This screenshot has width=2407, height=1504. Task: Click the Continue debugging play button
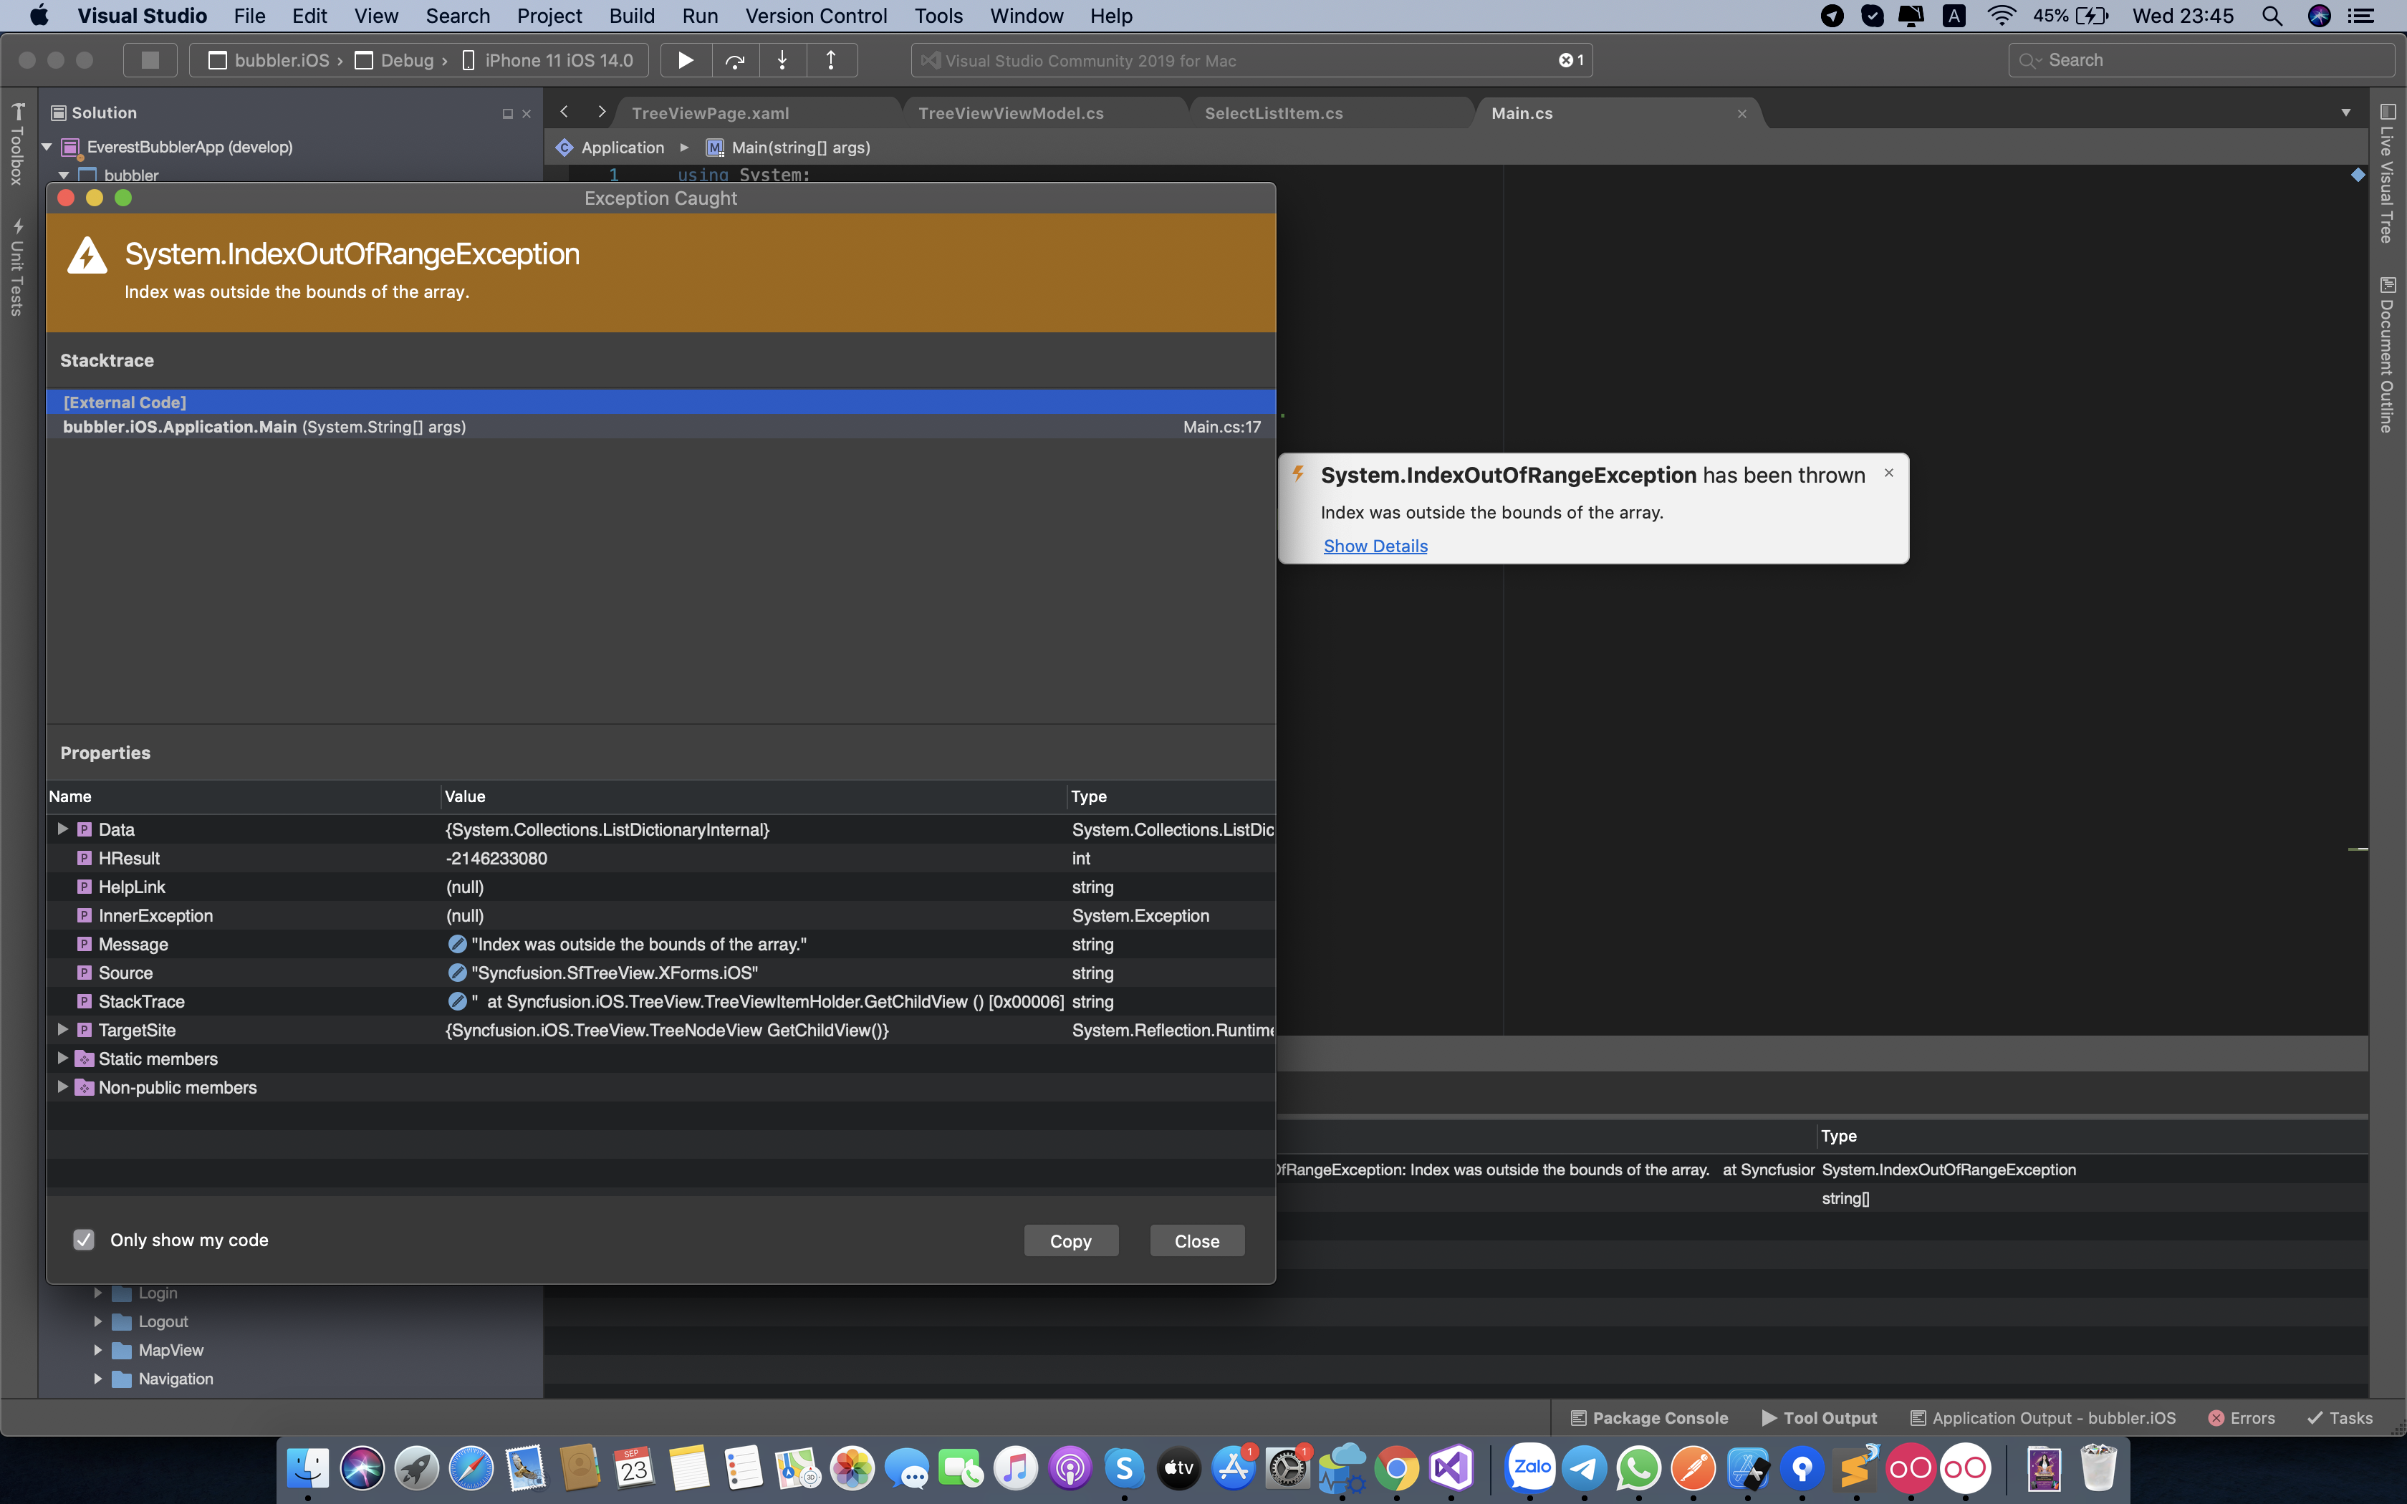686,61
